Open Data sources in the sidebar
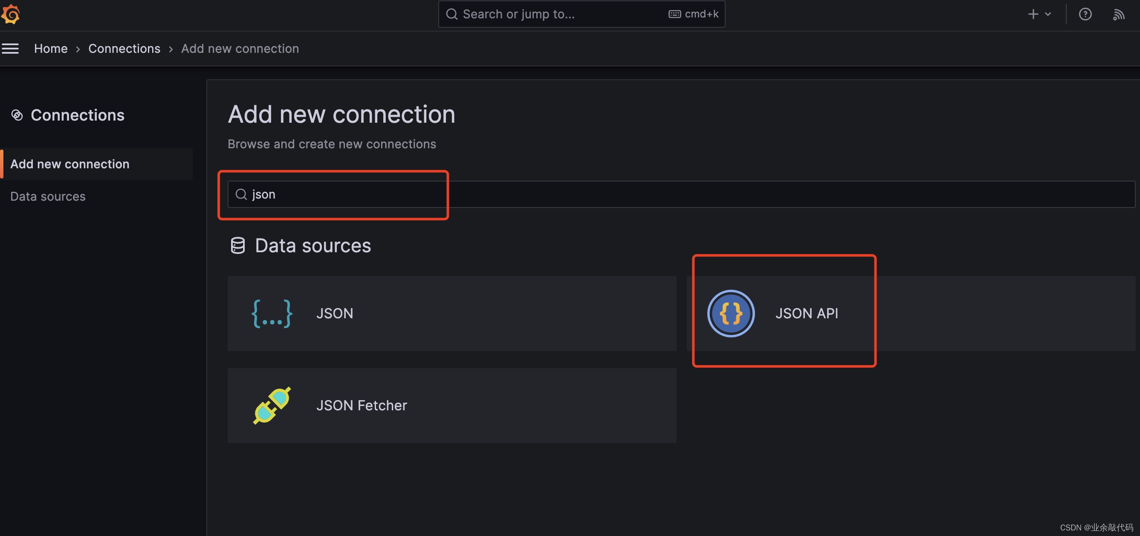The image size is (1140, 536). [x=48, y=196]
